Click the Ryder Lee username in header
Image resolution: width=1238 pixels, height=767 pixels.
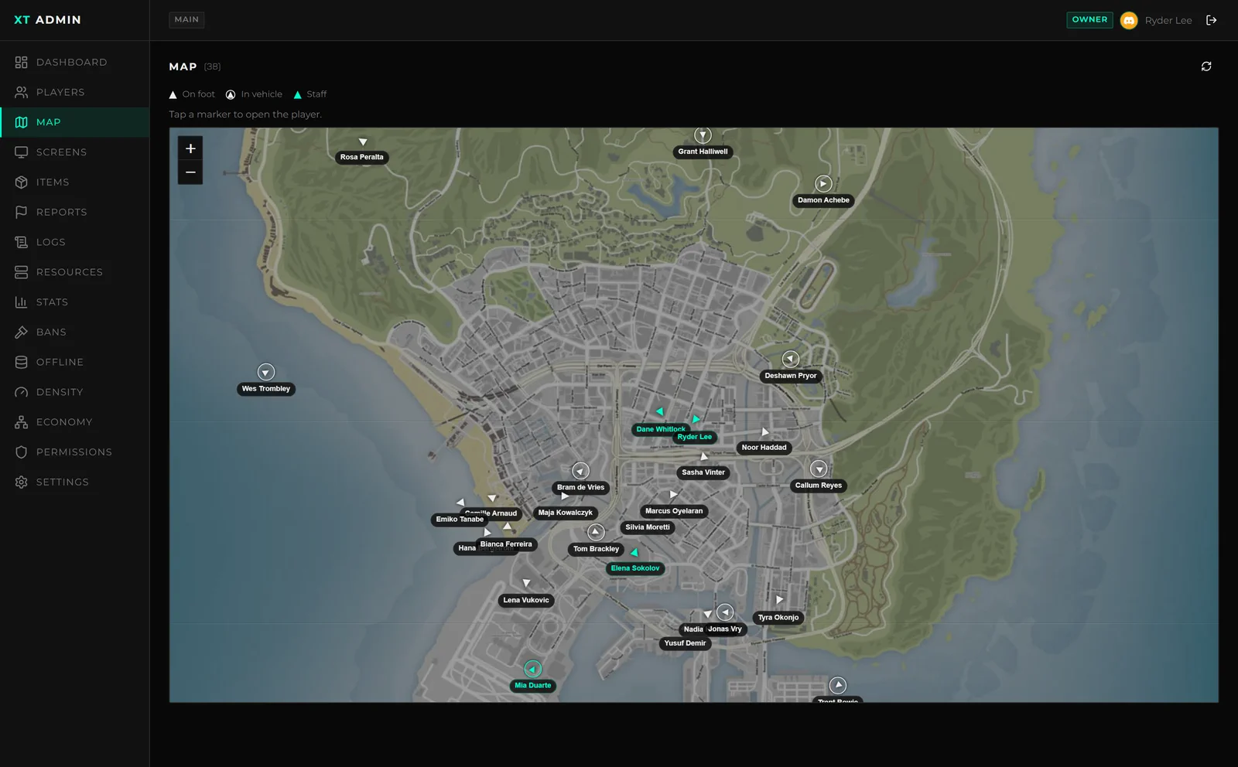pyautogui.click(x=1168, y=20)
